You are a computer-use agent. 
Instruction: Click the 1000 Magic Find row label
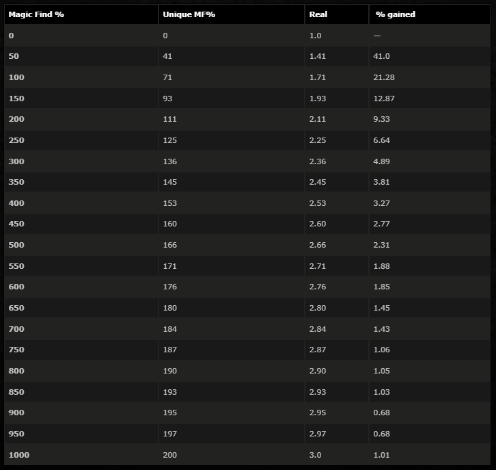pyautogui.click(x=18, y=455)
